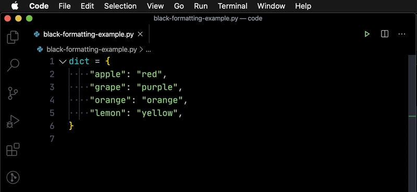Expand the breadcrumb ellipsis after file name
Screen dimensions: 417x192
149,49
